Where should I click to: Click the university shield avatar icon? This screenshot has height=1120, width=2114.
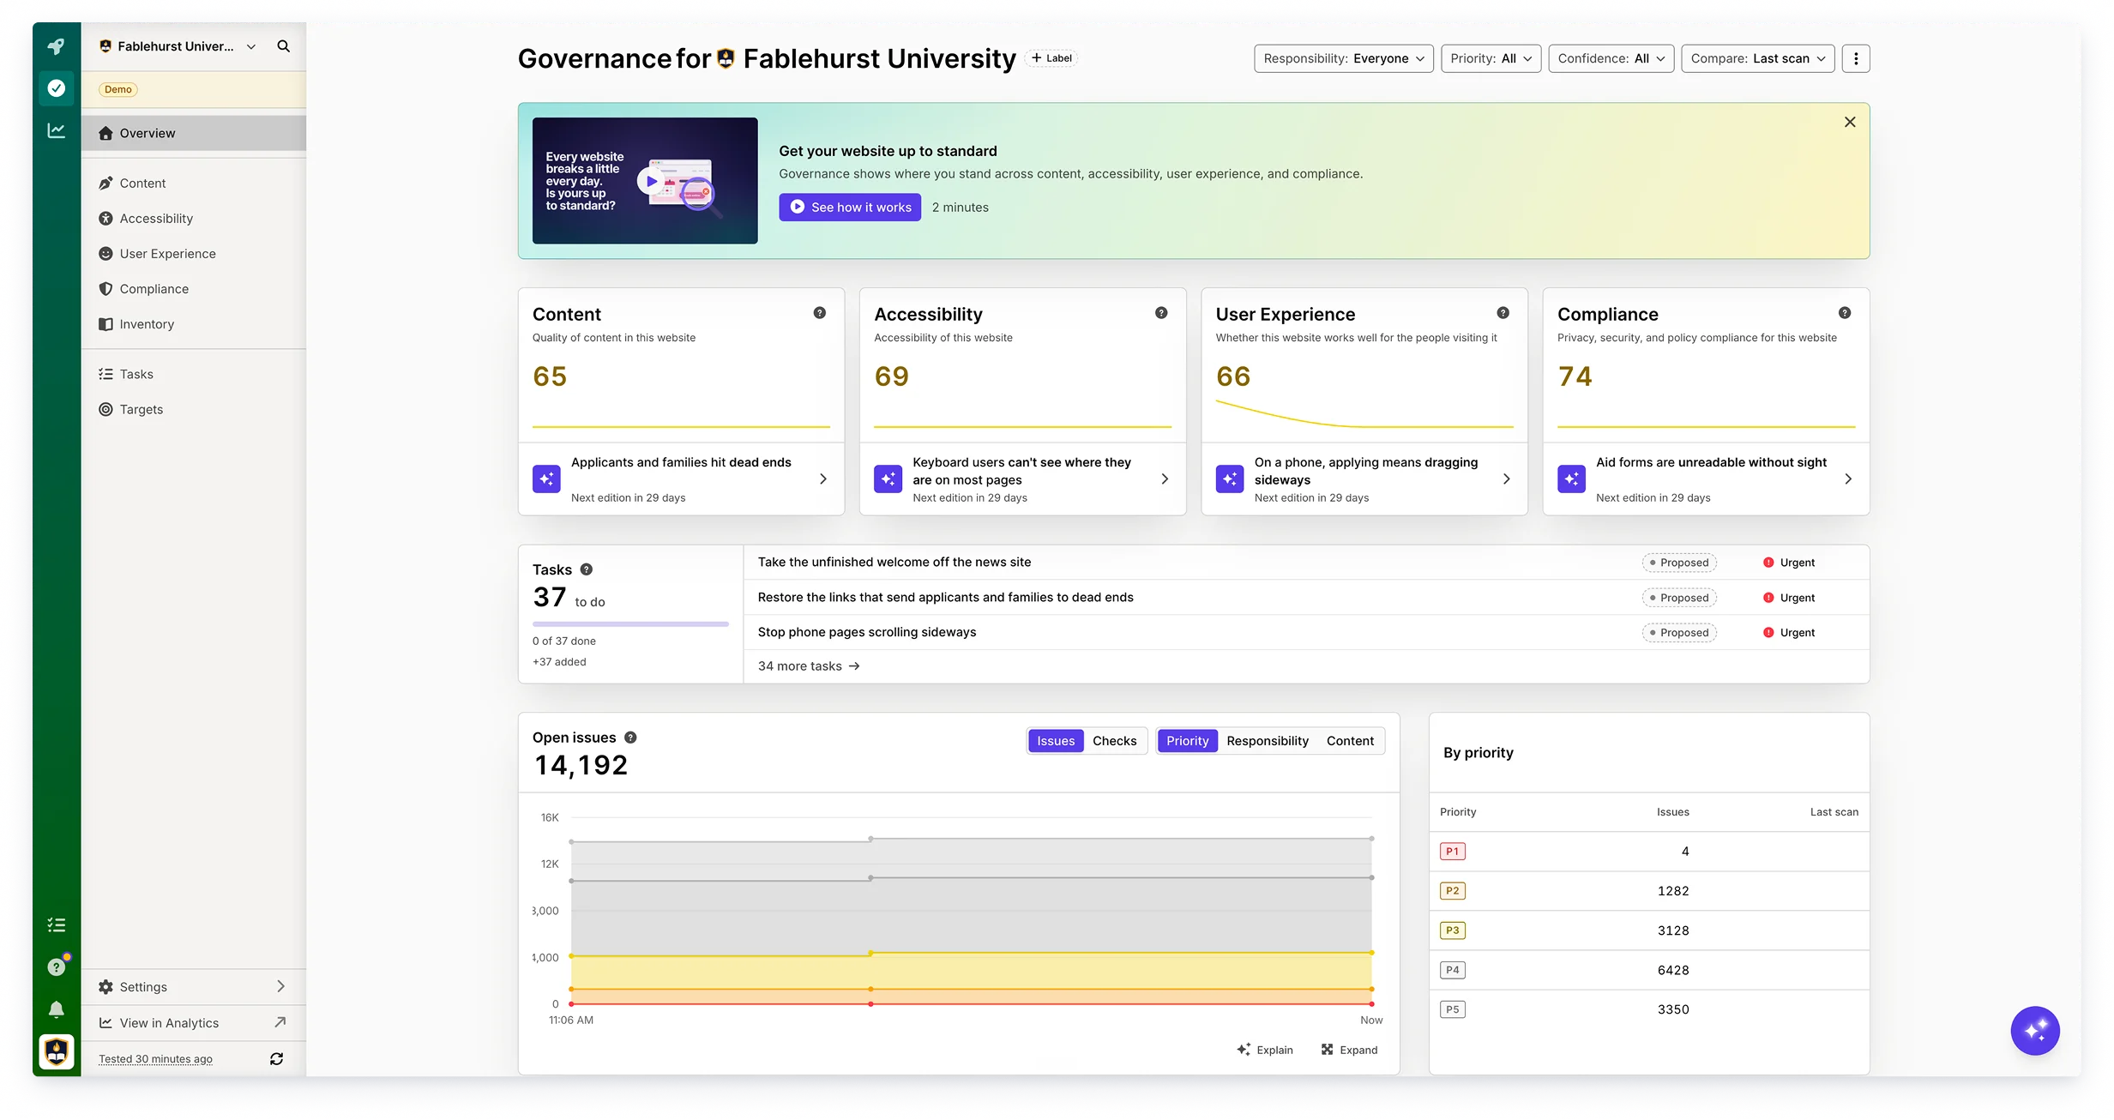pos(57,1051)
